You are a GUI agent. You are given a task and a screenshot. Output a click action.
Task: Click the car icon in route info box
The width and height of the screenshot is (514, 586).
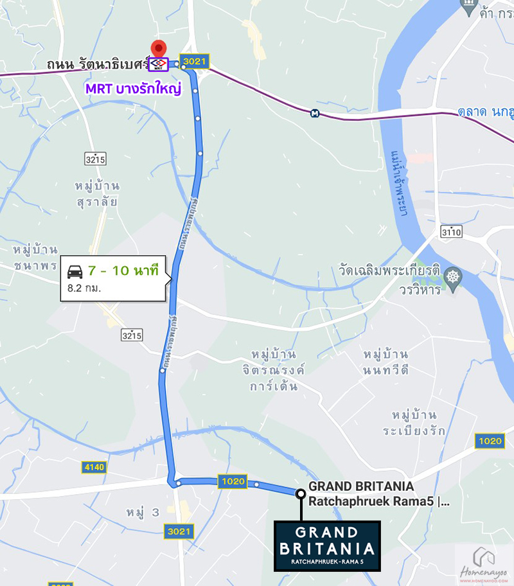tap(75, 272)
